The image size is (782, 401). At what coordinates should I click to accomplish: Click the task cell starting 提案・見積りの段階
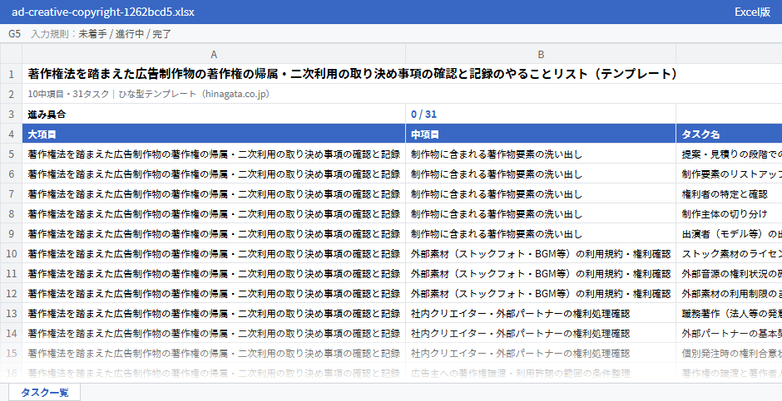tap(729, 154)
